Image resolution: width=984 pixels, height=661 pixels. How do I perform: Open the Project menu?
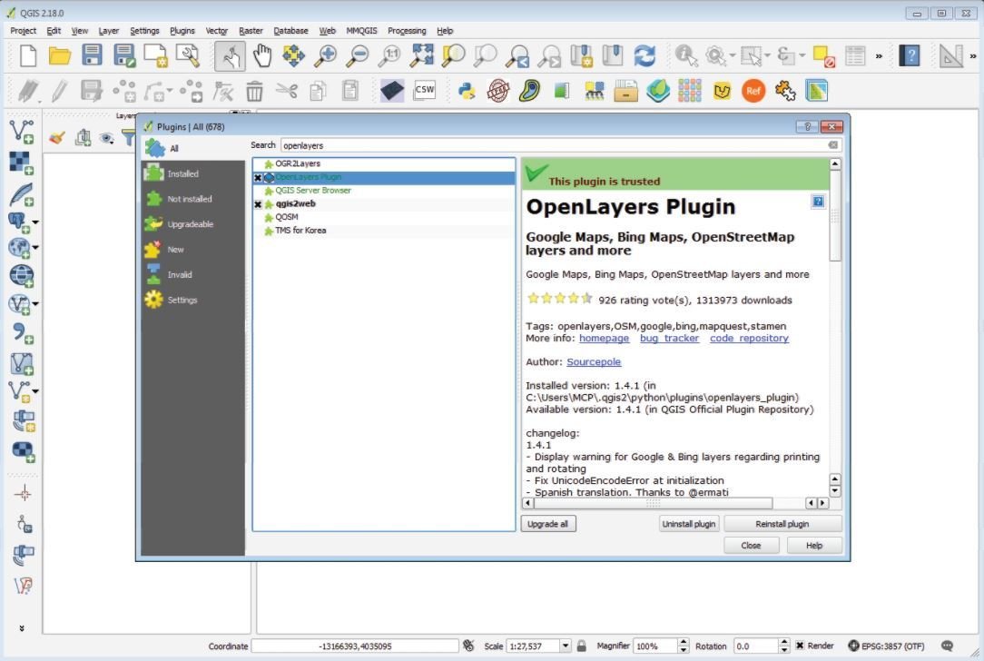tap(24, 30)
